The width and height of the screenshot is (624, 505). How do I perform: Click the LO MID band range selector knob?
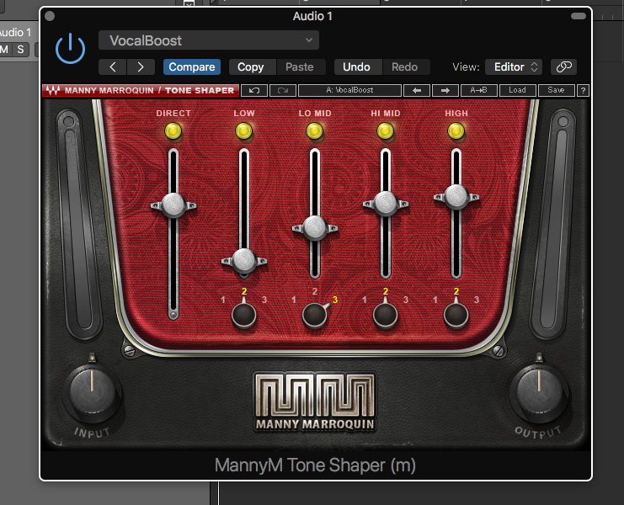point(315,316)
